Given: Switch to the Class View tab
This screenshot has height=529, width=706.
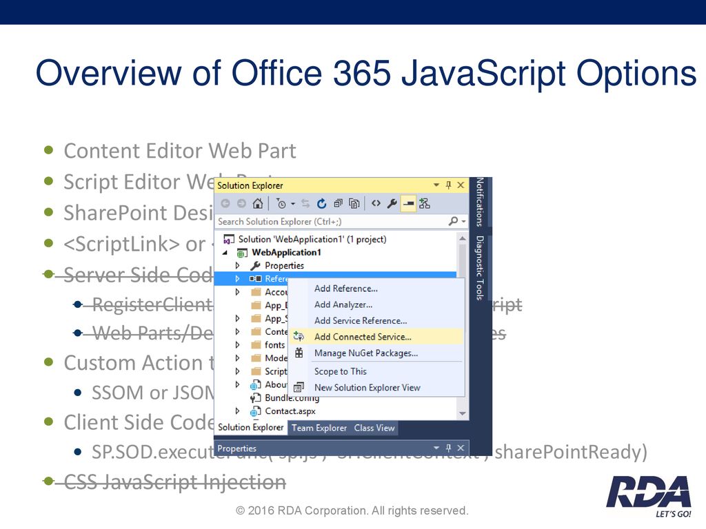Looking at the screenshot, I should point(374,428).
